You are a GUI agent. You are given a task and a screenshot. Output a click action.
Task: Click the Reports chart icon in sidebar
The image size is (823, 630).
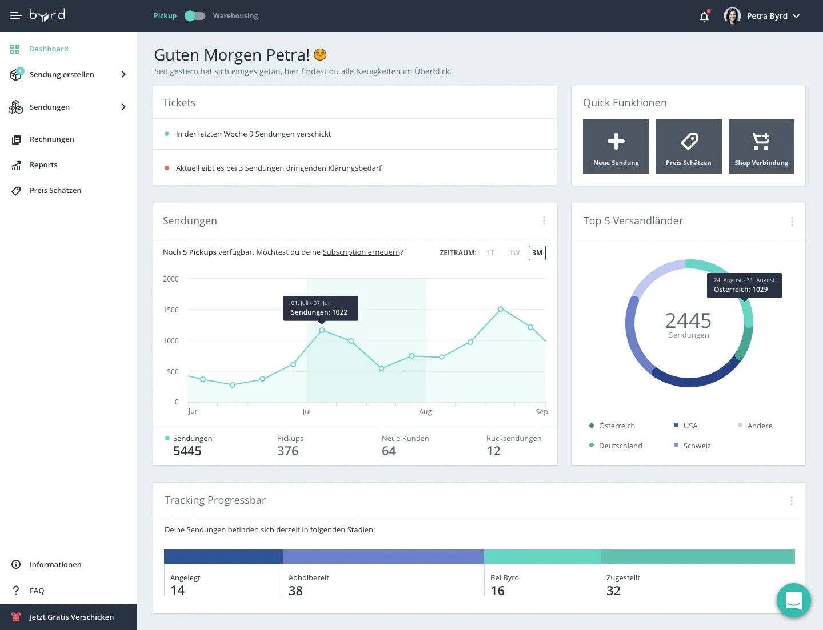coord(16,165)
